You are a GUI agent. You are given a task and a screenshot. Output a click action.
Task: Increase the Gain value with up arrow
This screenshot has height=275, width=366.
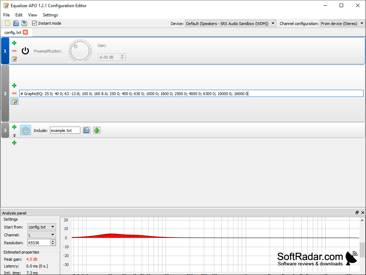point(122,56)
